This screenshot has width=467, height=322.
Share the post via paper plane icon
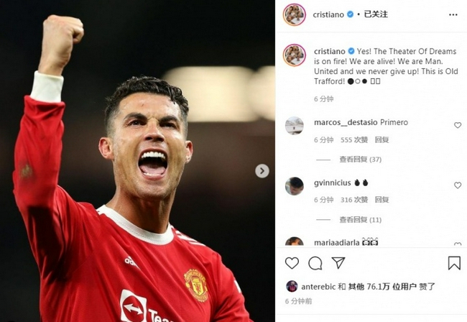[338, 262]
